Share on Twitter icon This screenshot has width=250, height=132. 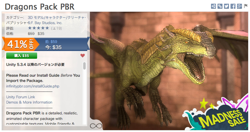click(226, 6)
